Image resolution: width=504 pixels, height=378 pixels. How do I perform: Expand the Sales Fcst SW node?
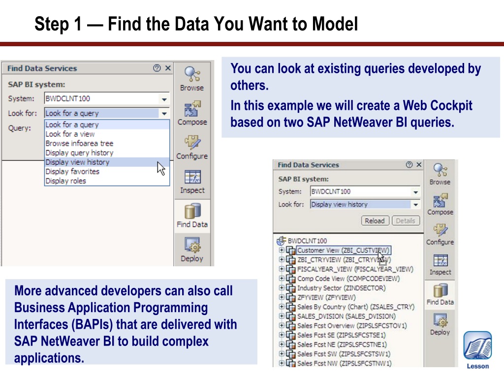click(x=282, y=353)
